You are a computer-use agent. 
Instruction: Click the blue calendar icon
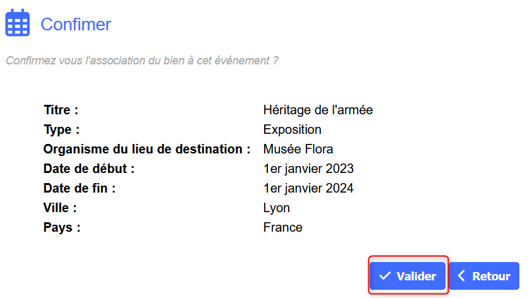pyautogui.click(x=18, y=24)
